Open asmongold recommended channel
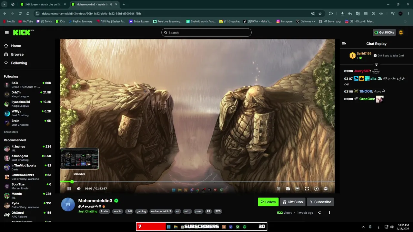Viewport: 413px width, 232px height. tap(27, 158)
